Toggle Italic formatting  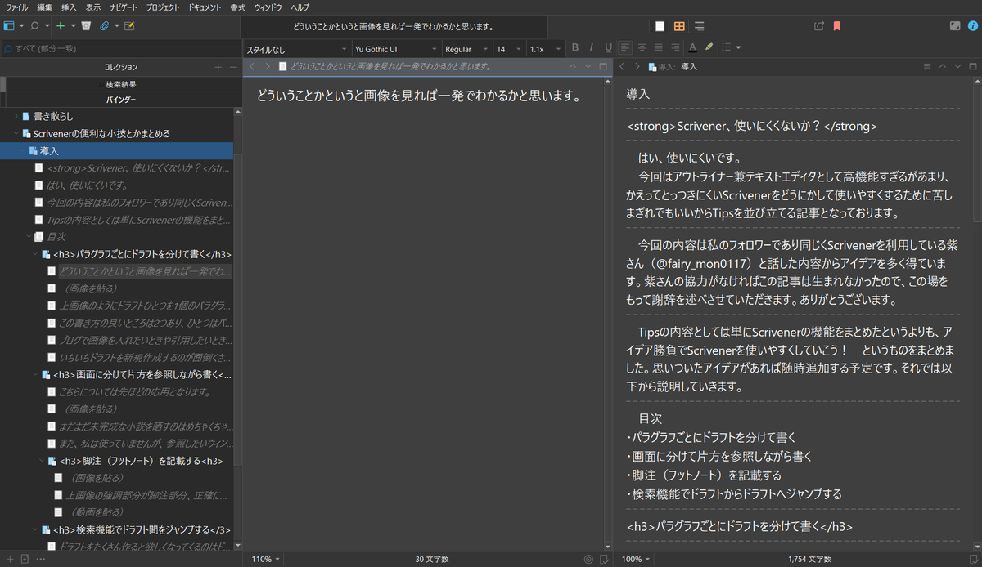click(591, 48)
